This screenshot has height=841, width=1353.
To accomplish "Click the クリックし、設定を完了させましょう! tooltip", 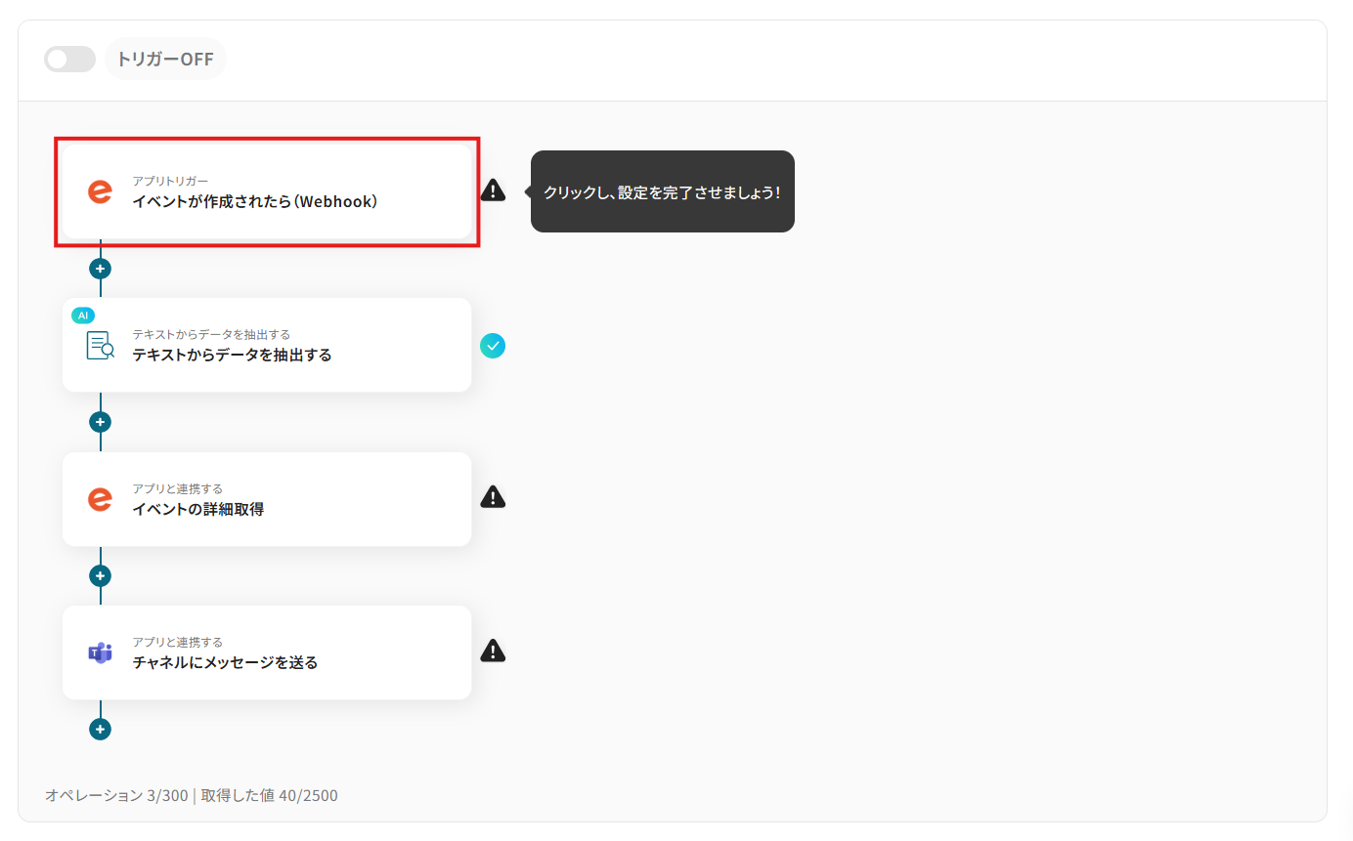I will click(x=663, y=191).
